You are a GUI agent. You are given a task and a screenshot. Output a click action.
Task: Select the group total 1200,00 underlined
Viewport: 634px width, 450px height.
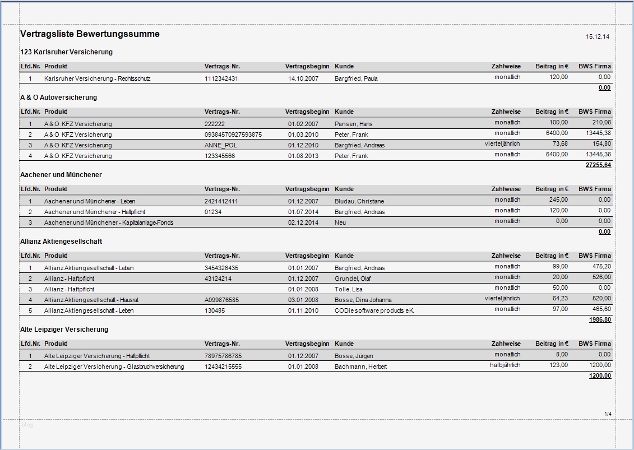coord(600,375)
